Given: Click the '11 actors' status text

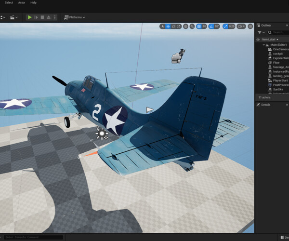Looking at the screenshot, I should pyautogui.click(x=264, y=97).
